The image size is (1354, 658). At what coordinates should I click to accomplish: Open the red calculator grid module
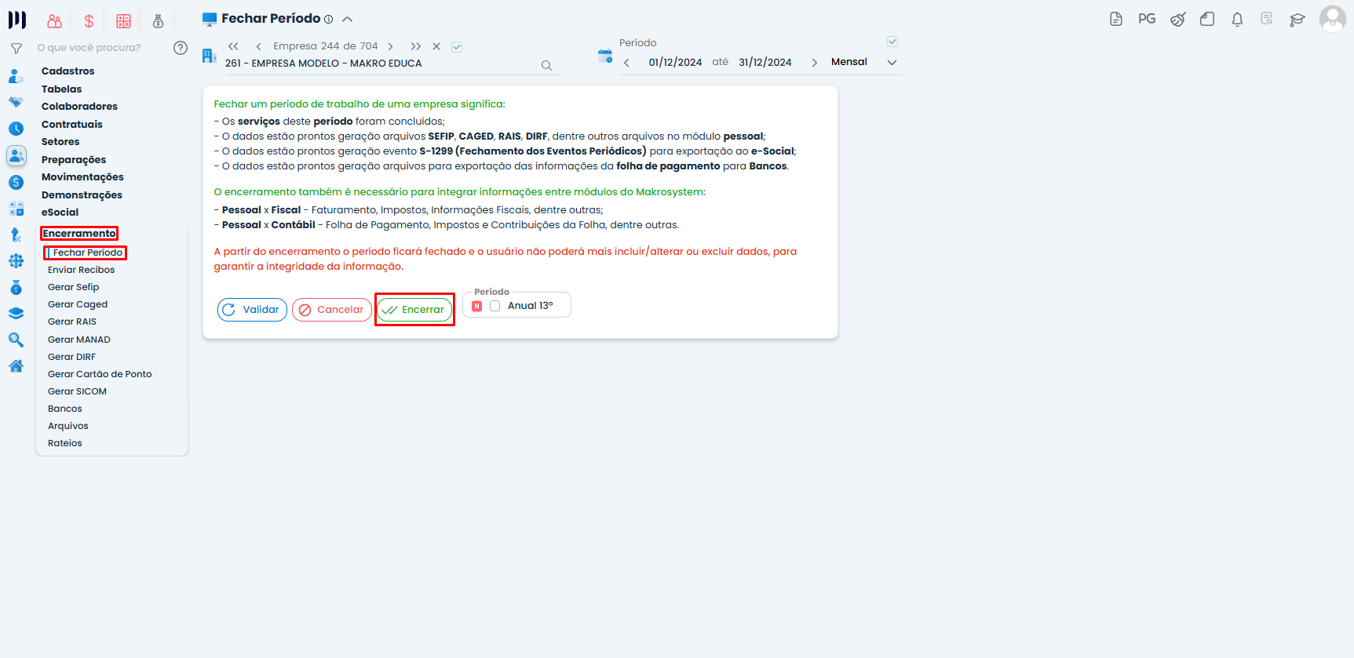pos(123,21)
